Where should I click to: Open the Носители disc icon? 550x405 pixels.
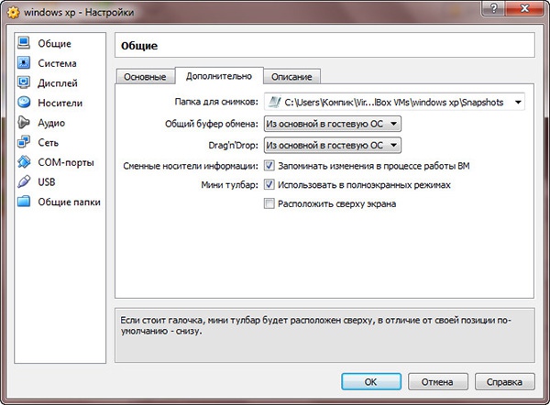coord(23,103)
